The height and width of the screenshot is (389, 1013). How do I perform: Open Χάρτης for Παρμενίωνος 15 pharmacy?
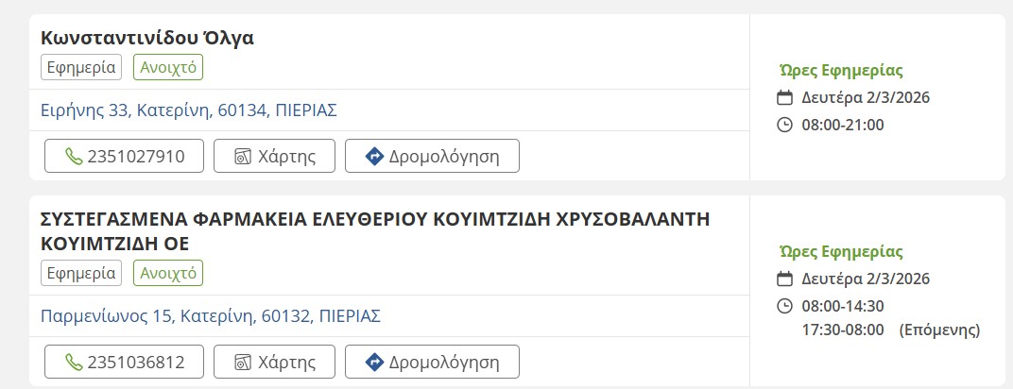click(x=275, y=362)
